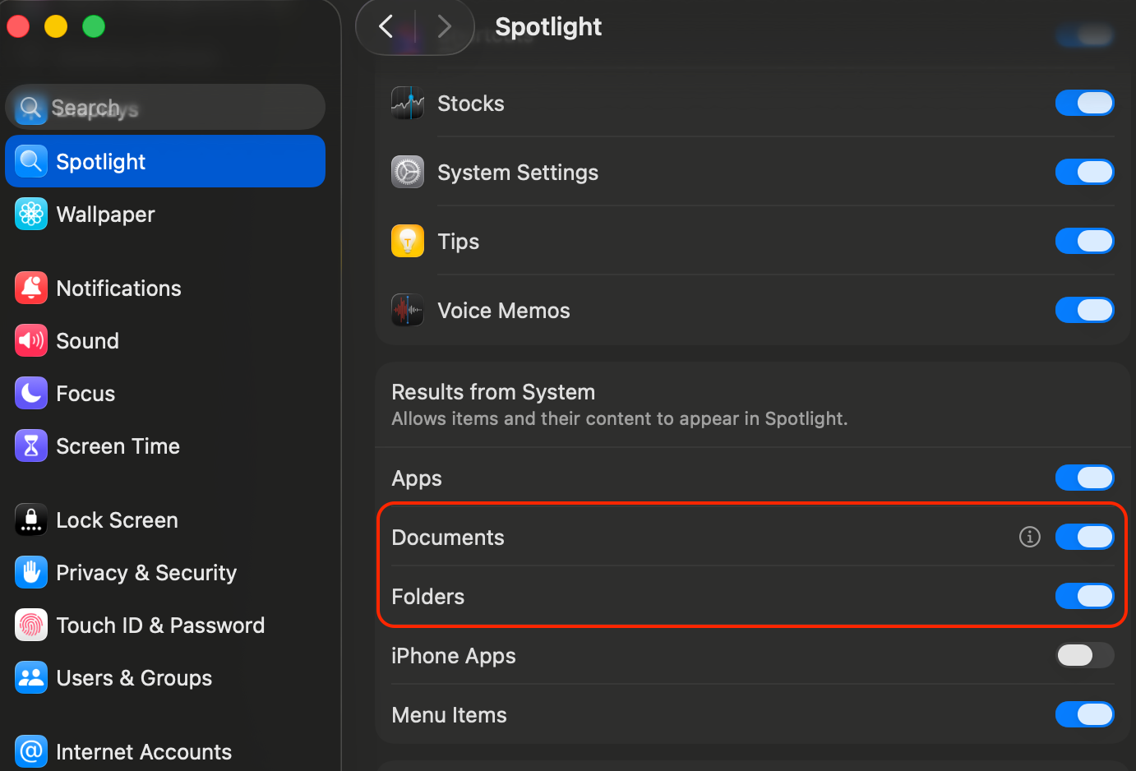Click the Voice Memos waveform icon
This screenshot has height=771, width=1136.
pos(408,311)
